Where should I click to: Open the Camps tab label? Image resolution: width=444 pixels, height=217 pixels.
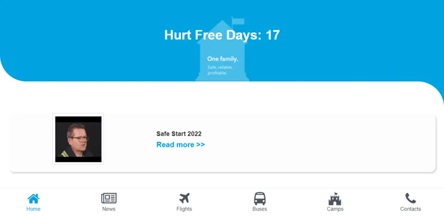[335, 209]
